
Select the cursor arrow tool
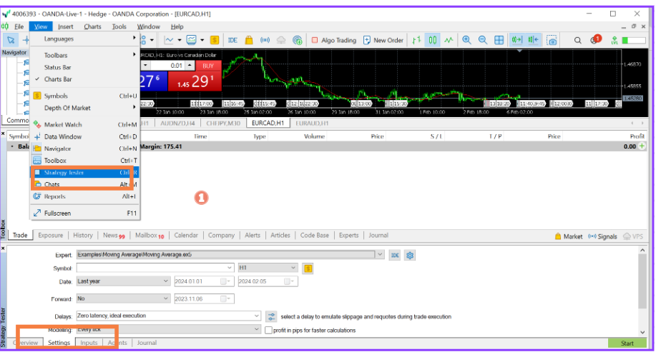[11, 40]
